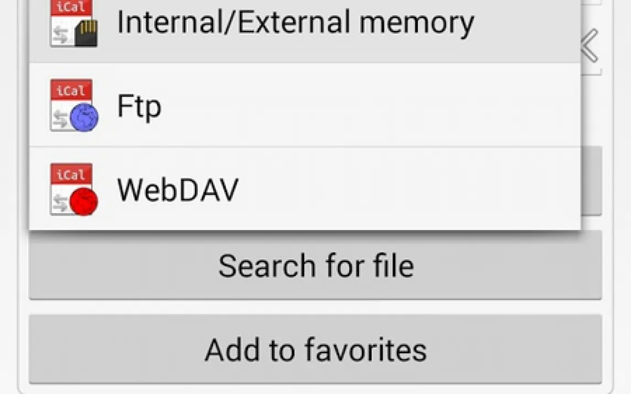Click red iCal header of Ftp icon
Image resolution: width=631 pixels, height=394 pixels.
(x=71, y=91)
